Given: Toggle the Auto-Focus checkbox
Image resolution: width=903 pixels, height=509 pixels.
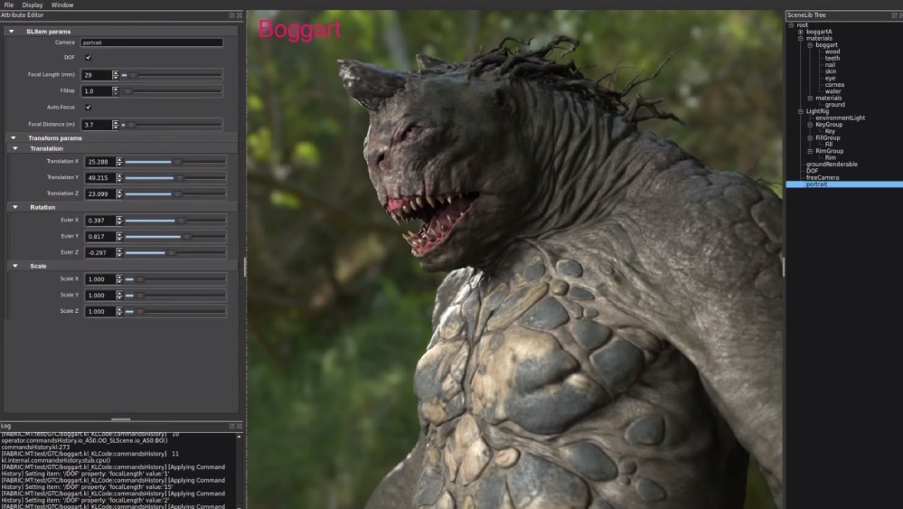Looking at the screenshot, I should pyautogui.click(x=89, y=107).
